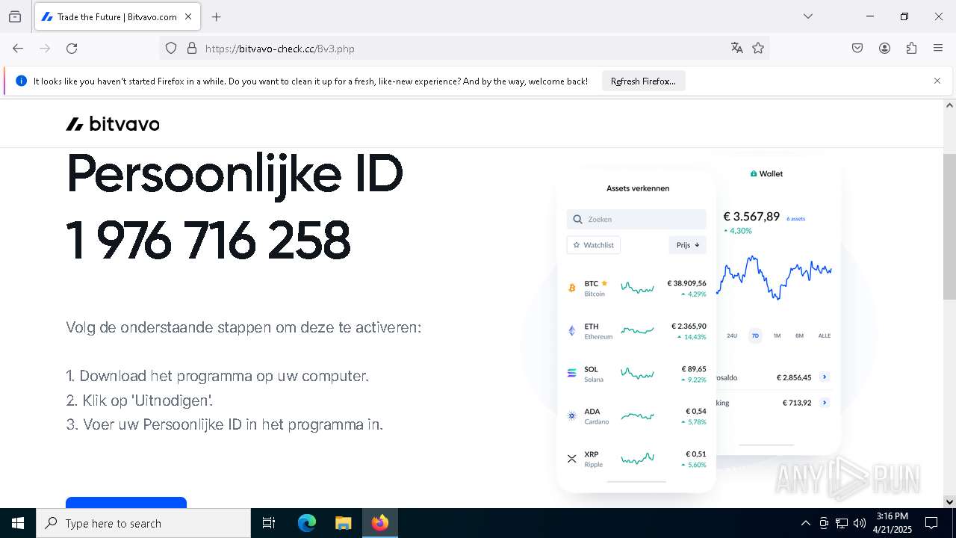Screen dimensions: 956x538
Task: Click the Firefox taskbar icon
Action: pos(380,523)
